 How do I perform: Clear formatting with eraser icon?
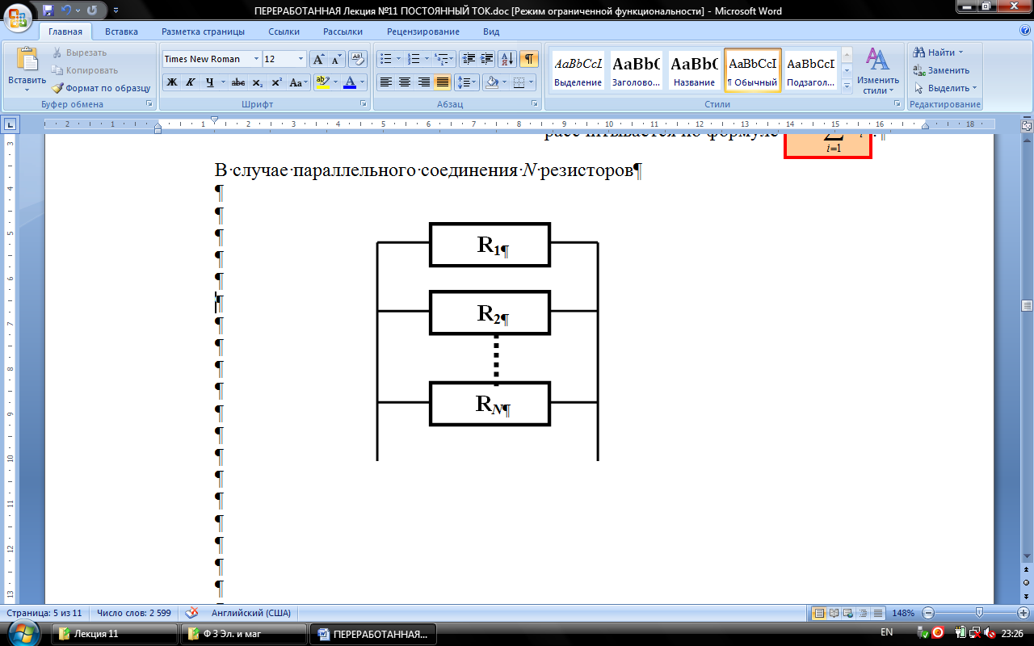tap(357, 59)
